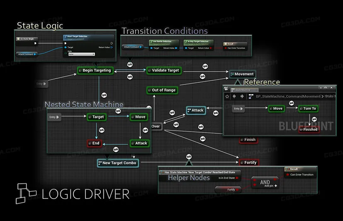Viewport: 343px width, 221px height.
Task: Click the transition icon above New Target Combo arrow to Fortify
Action: (189, 157)
